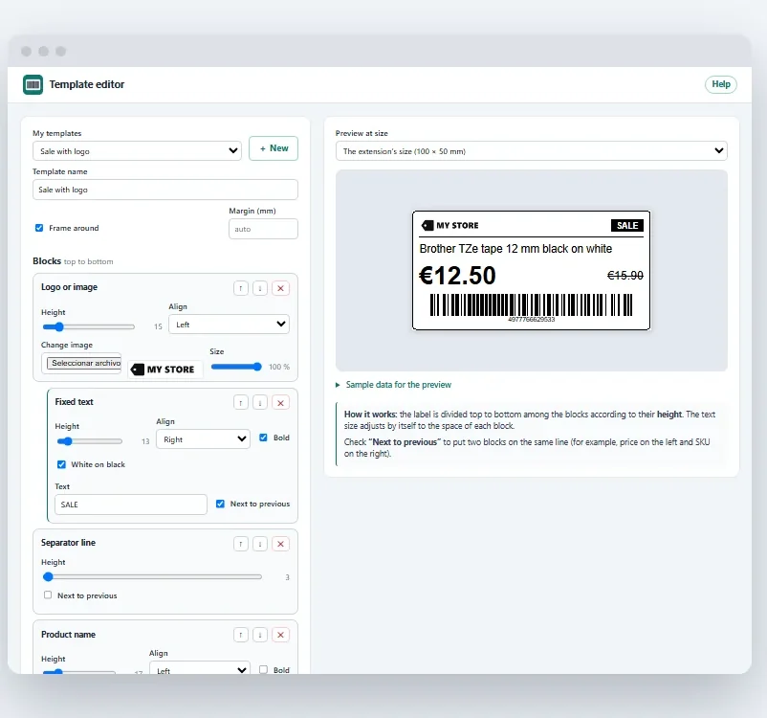The image size is (767, 718).
Task: Move Logo or image block down
Action: (x=260, y=288)
